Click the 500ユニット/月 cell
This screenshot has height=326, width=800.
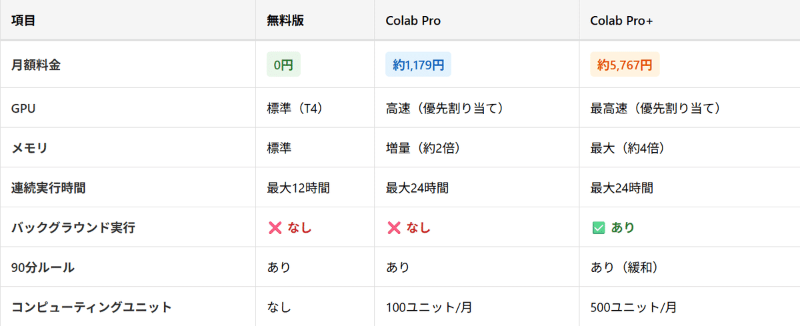click(633, 307)
